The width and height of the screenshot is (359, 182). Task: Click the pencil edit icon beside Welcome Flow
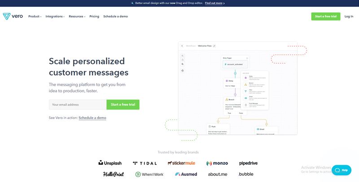click(215, 46)
